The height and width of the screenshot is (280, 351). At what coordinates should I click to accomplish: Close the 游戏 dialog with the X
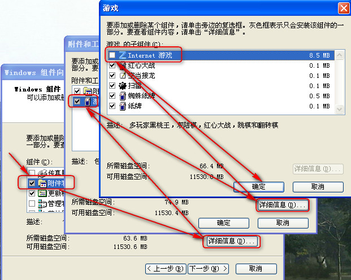[x=344, y=8]
